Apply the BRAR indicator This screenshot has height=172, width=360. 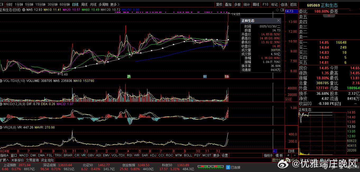tap(68, 155)
